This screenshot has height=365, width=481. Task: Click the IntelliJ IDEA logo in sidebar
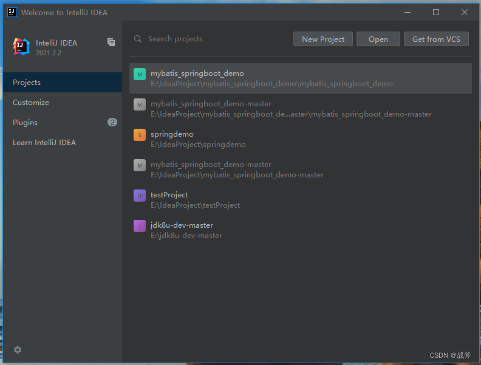[x=21, y=47]
